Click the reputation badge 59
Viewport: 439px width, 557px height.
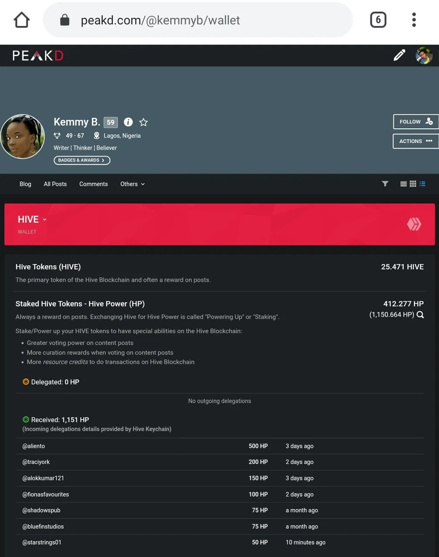tap(111, 122)
